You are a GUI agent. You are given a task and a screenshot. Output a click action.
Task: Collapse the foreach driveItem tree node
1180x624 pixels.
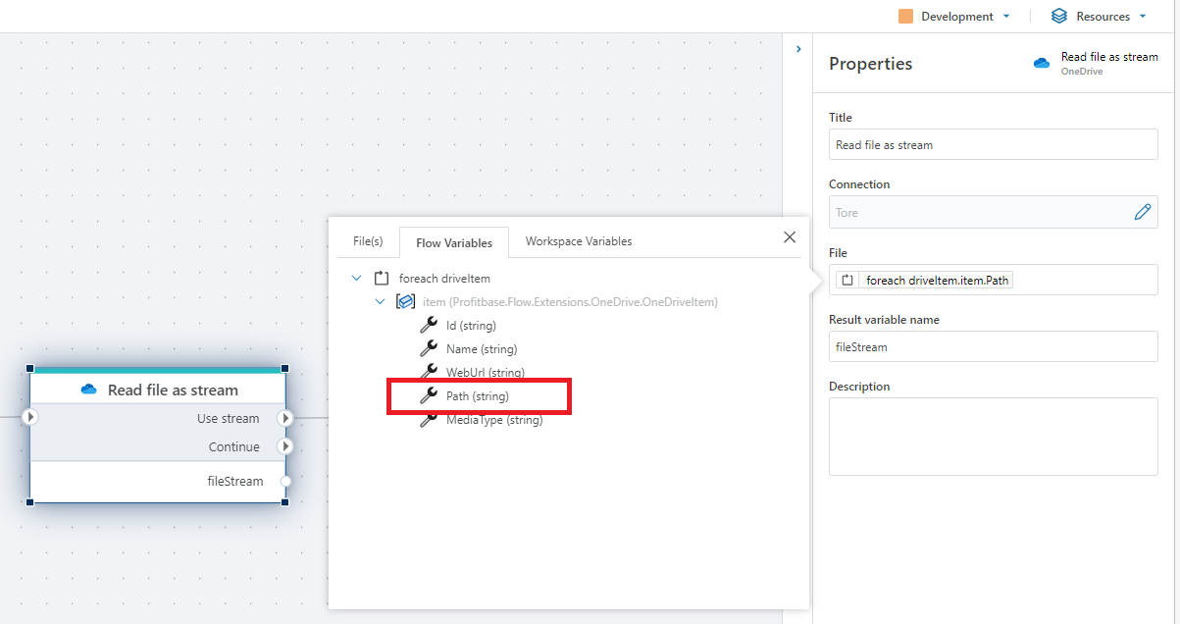pos(357,279)
